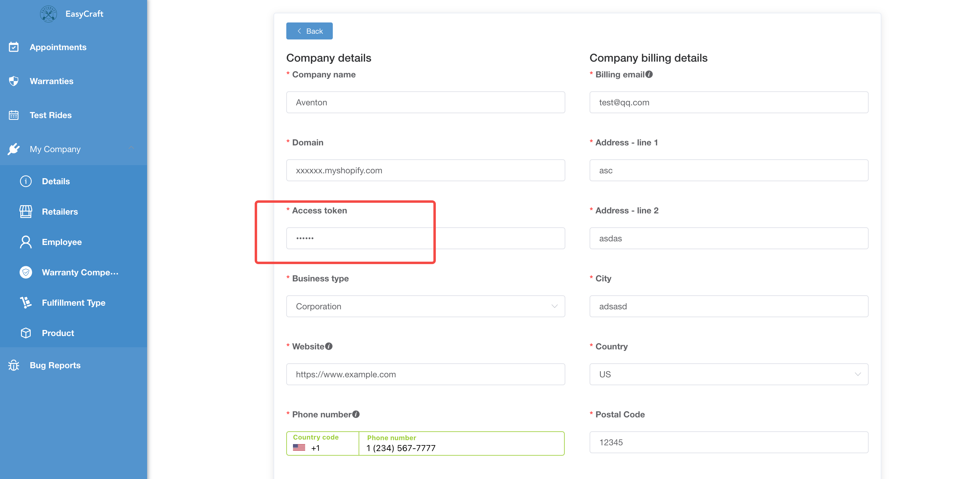Image resolution: width=961 pixels, height=479 pixels.
Task: Click the Retailers storefront icon
Action: (x=26, y=212)
